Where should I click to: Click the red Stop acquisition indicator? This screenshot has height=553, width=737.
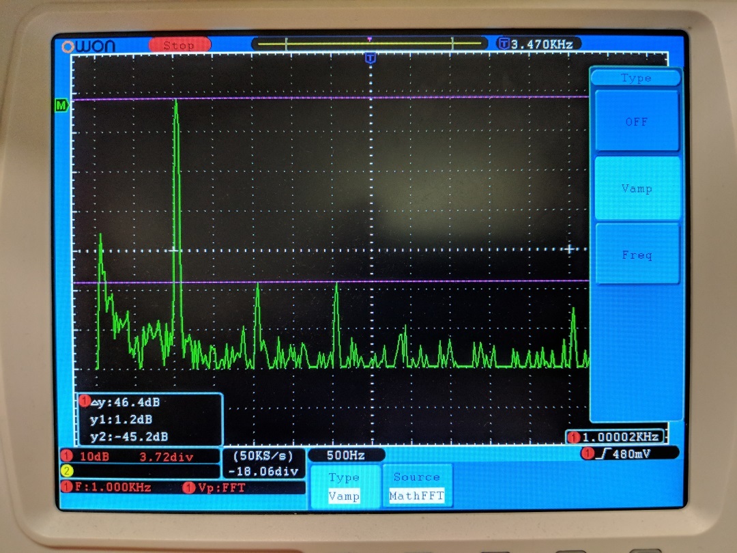coord(179,44)
